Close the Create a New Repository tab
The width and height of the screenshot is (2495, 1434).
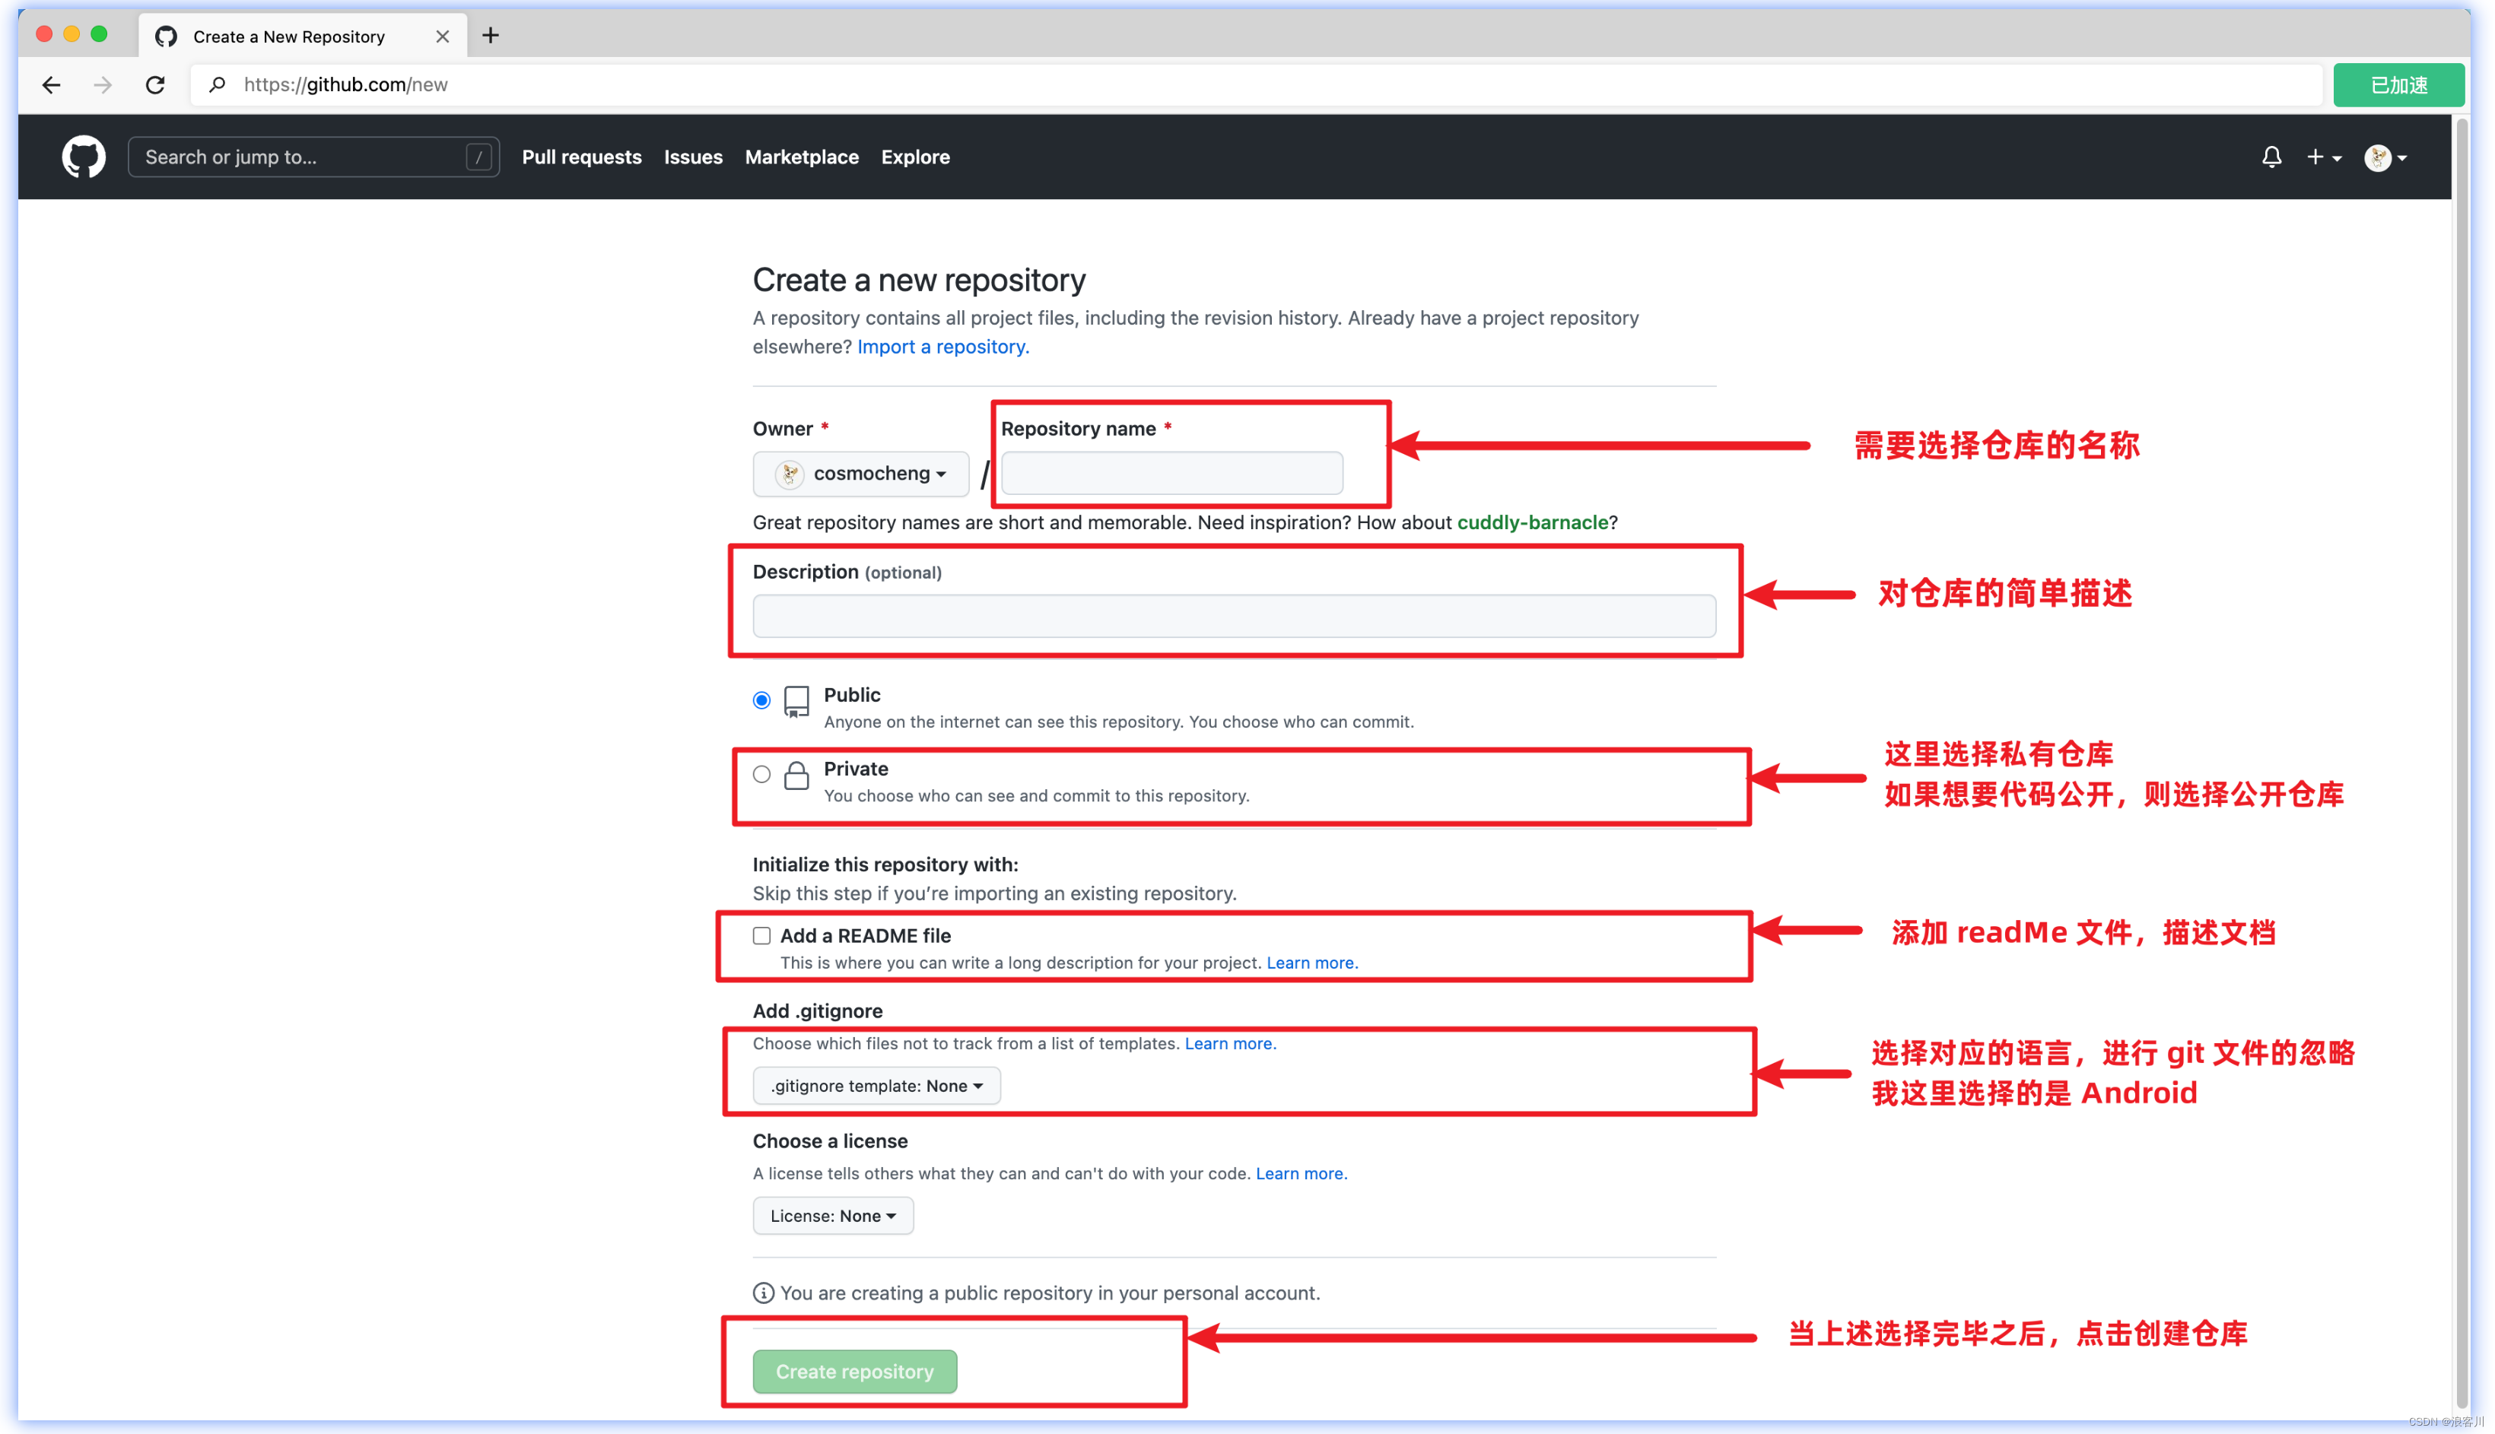[x=442, y=36]
